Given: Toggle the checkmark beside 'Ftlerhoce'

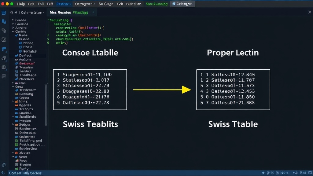Looking at the screenshot, I should [x=17, y=79].
